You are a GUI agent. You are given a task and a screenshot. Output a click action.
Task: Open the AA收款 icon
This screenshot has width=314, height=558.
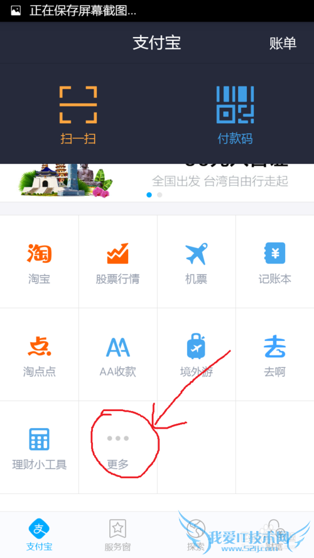coord(118,346)
